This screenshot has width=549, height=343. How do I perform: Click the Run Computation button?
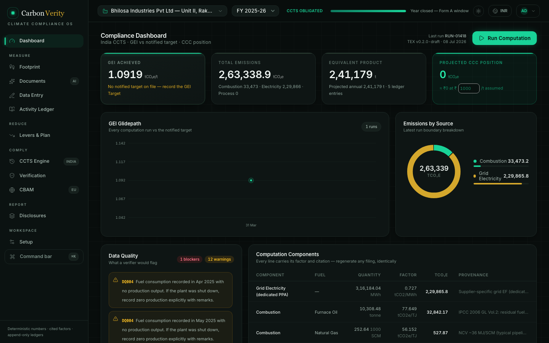[x=504, y=38]
